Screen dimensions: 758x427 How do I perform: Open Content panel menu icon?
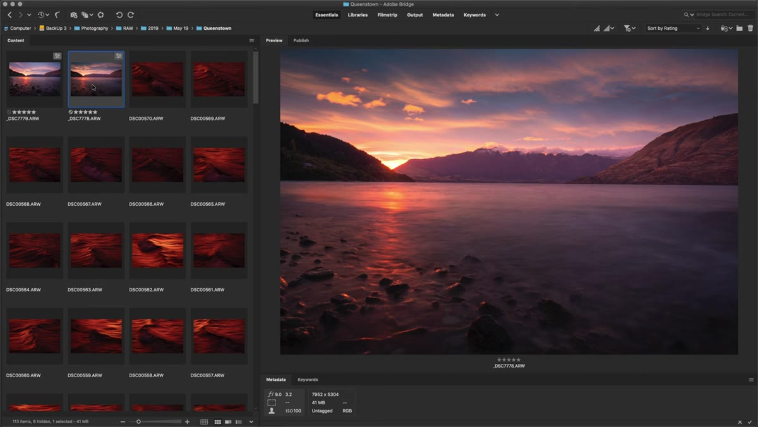tap(251, 40)
